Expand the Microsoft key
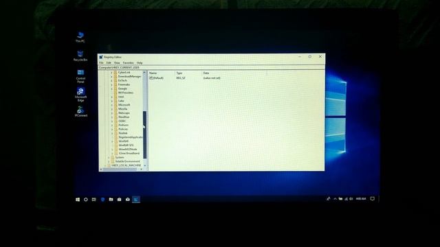Screen dimensions: 440x247 [x=111, y=105]
